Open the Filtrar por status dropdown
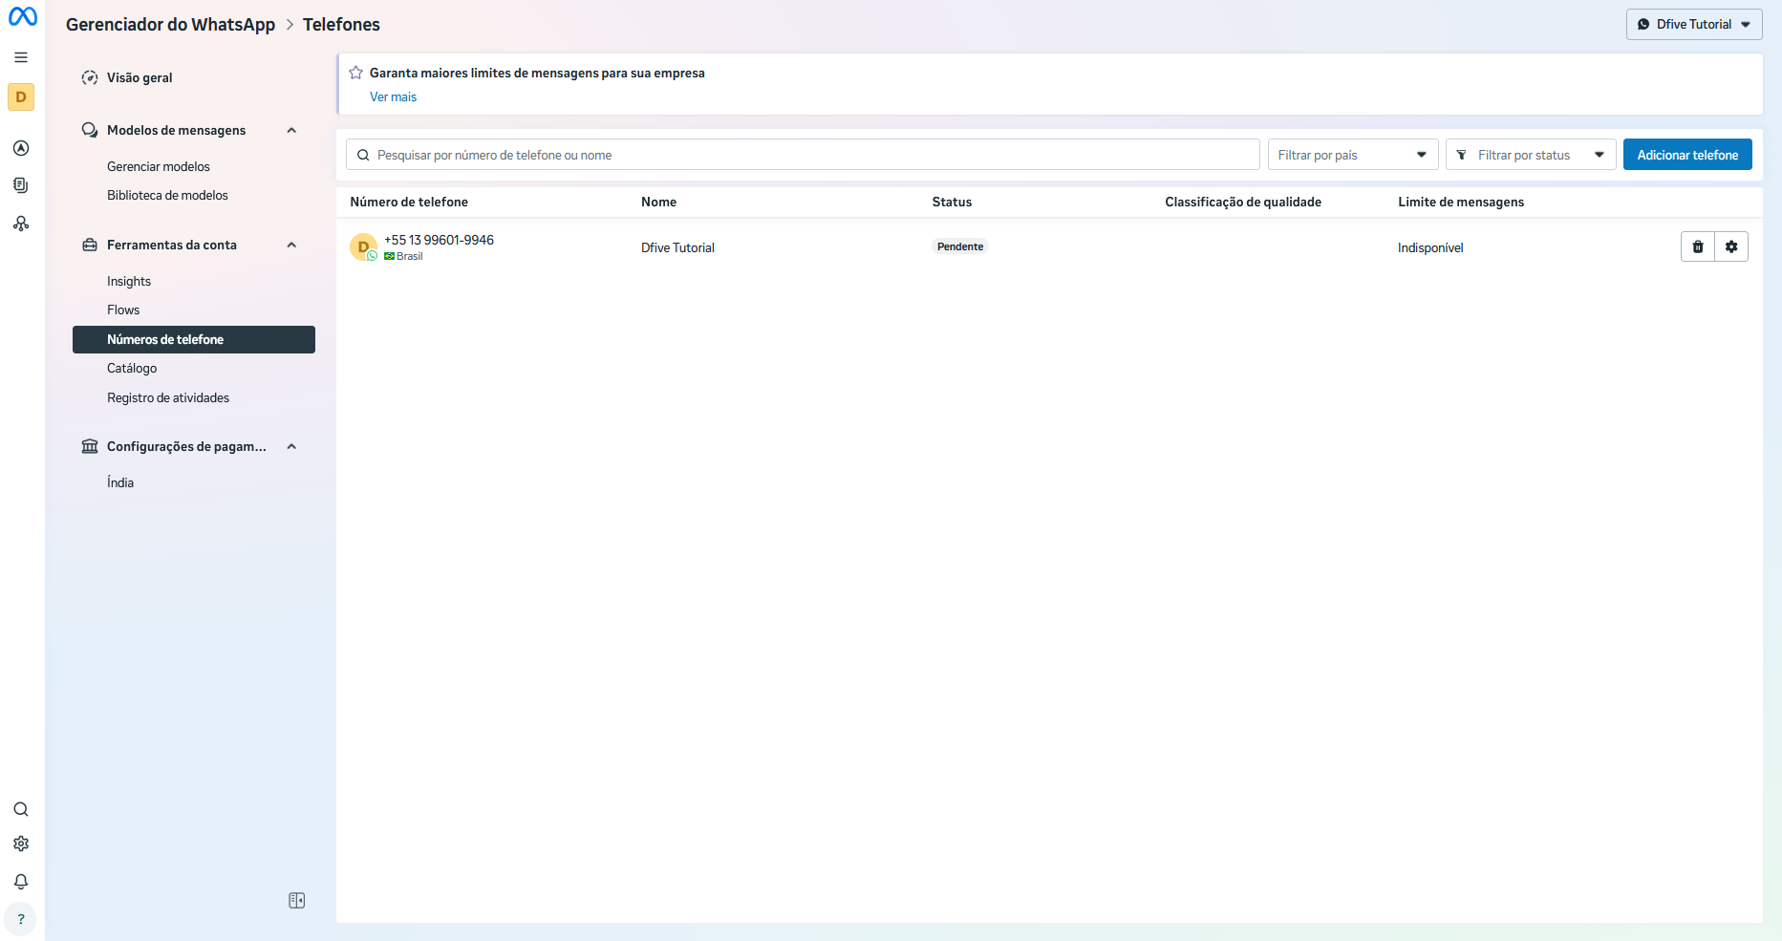 (1530, 155)
